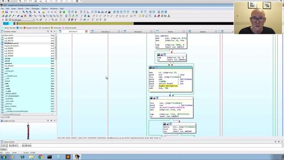Click the 'Line 3 of 96' status text
284x160 pixels.
pyautogui.click(x=5, y=117)
